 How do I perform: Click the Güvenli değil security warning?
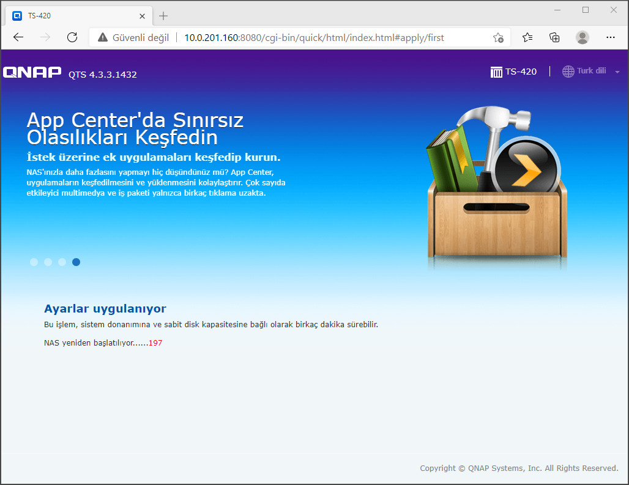pos(133,37)
